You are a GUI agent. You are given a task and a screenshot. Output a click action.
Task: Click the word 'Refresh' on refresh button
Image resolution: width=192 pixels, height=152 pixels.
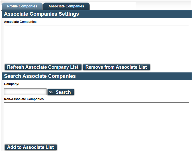tap(16, 67)
